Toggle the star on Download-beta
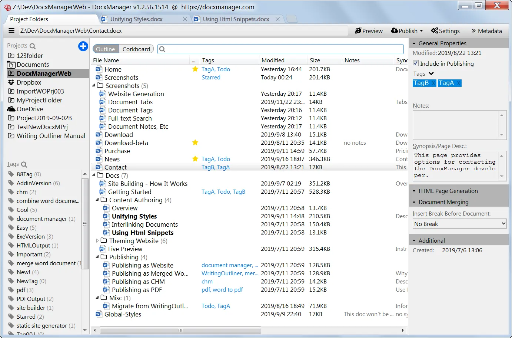This screenshot has width=512, height=338. click(195, 142)
